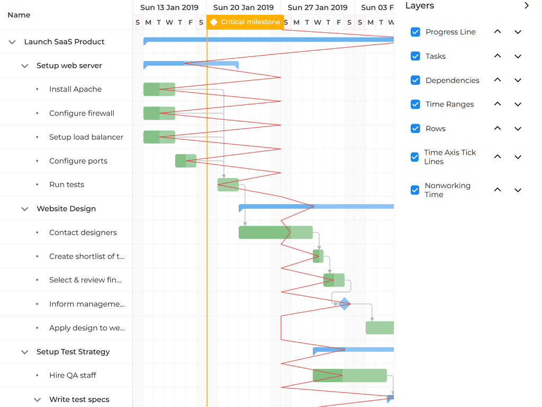Uncheck the Dependencies layer checkbox

415,80
